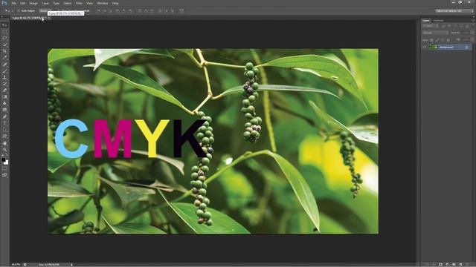Image resolution: width=476 pixels, height=267 pixels.
Task: Close the open document tab
Action: [x=49, y=18]
